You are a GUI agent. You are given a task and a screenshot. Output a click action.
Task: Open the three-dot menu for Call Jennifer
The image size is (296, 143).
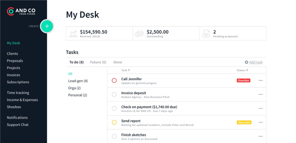coord(261,81)
